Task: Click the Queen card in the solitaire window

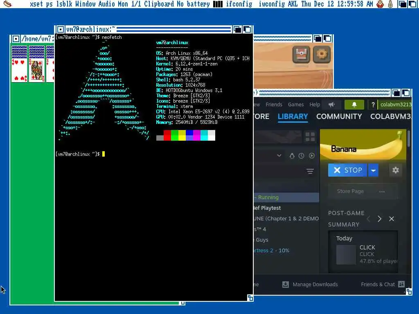Action: (36, 70)
